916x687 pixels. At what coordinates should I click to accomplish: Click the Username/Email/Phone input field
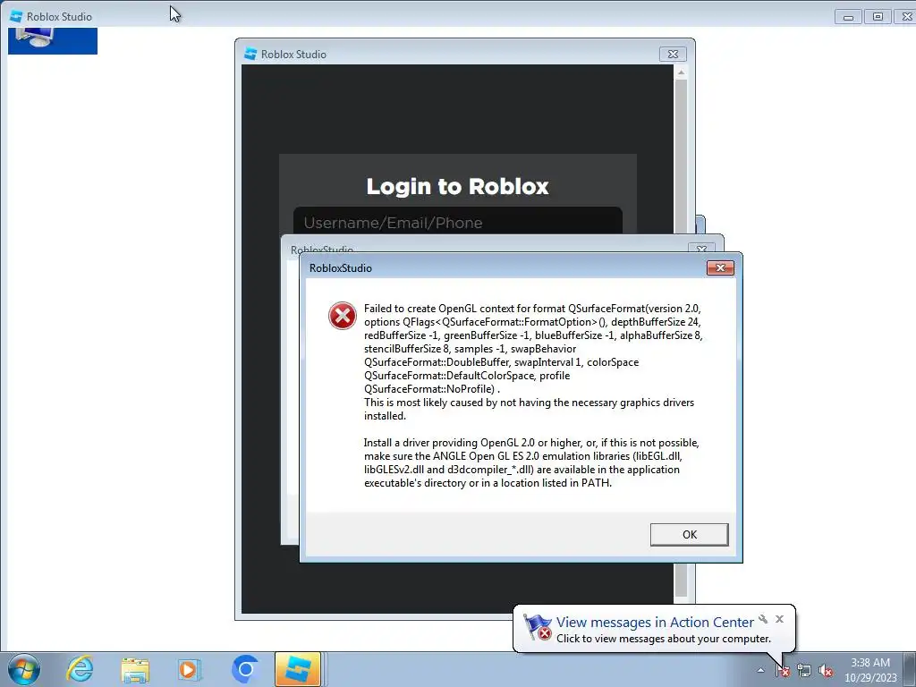point(457,222)
